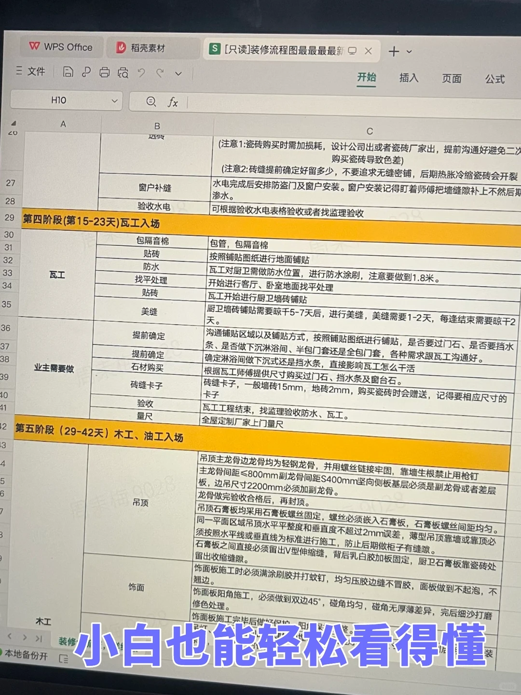The image size is (521, 695).
Task: Expand the toolbar overflow chevron after Redo
Action: point(178,73)
